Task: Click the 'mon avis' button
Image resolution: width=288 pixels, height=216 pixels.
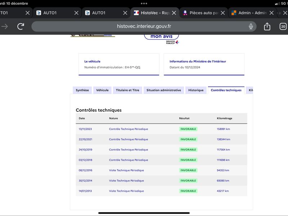Action: point(161,36)
